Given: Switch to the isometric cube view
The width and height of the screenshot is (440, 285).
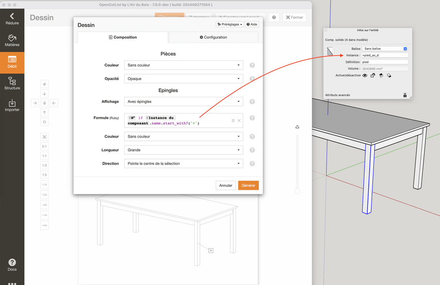Looking at the screenshot, I should (x=44, y=84).
